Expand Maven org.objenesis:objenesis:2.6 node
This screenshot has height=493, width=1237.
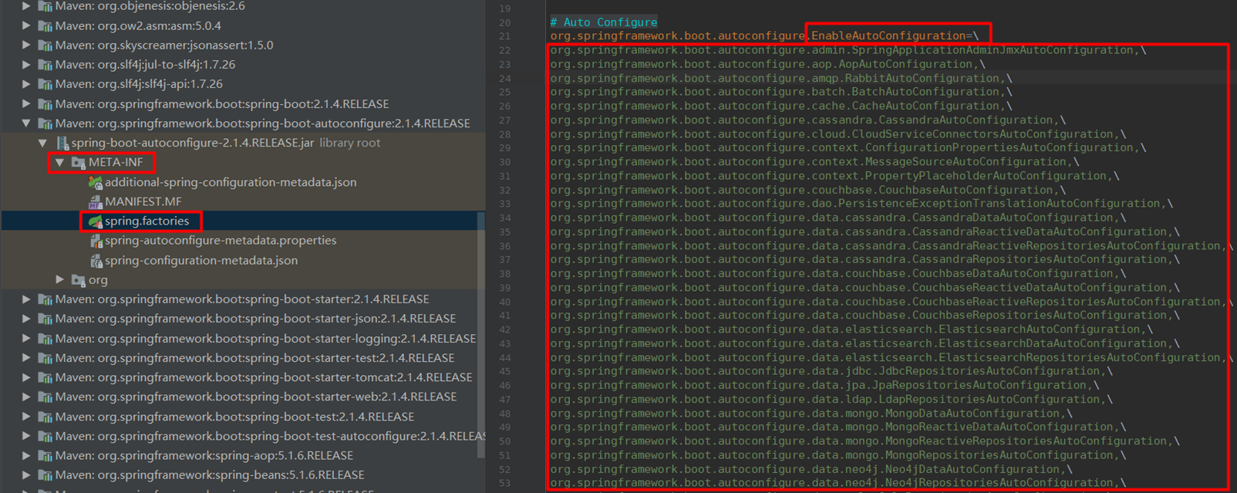[x=26, y=6]
